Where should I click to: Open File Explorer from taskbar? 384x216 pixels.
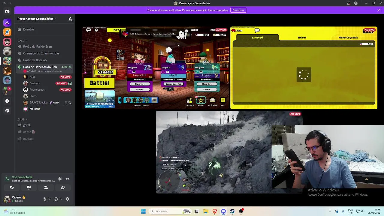tap(205, 211)
